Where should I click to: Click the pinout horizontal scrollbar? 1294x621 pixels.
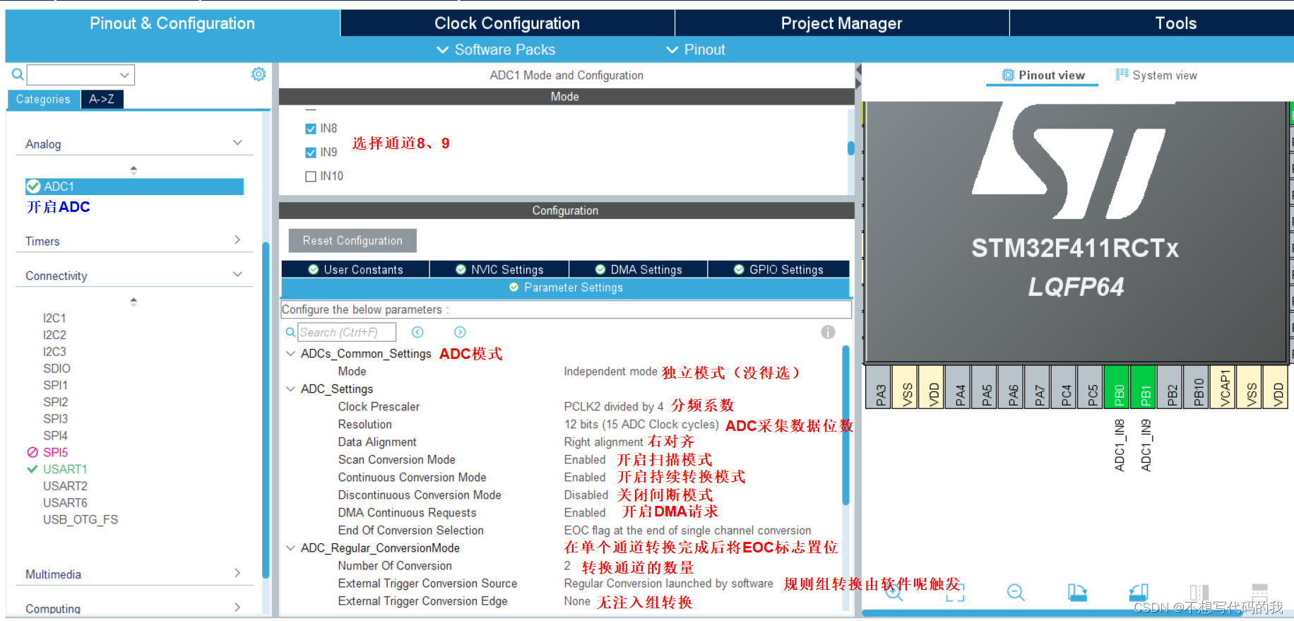1052,613
